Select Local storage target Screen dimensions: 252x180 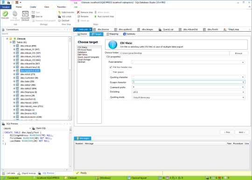[84, 60]
